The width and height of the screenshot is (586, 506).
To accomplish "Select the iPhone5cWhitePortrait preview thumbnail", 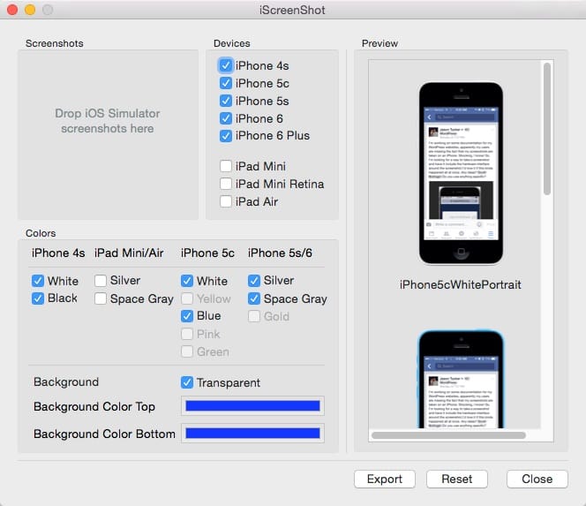I will pyautogui.click(x=461, y=173).
